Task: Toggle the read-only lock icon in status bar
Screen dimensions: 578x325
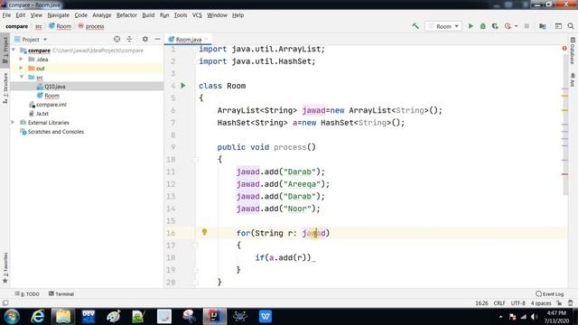Action: tap(559, 303)
